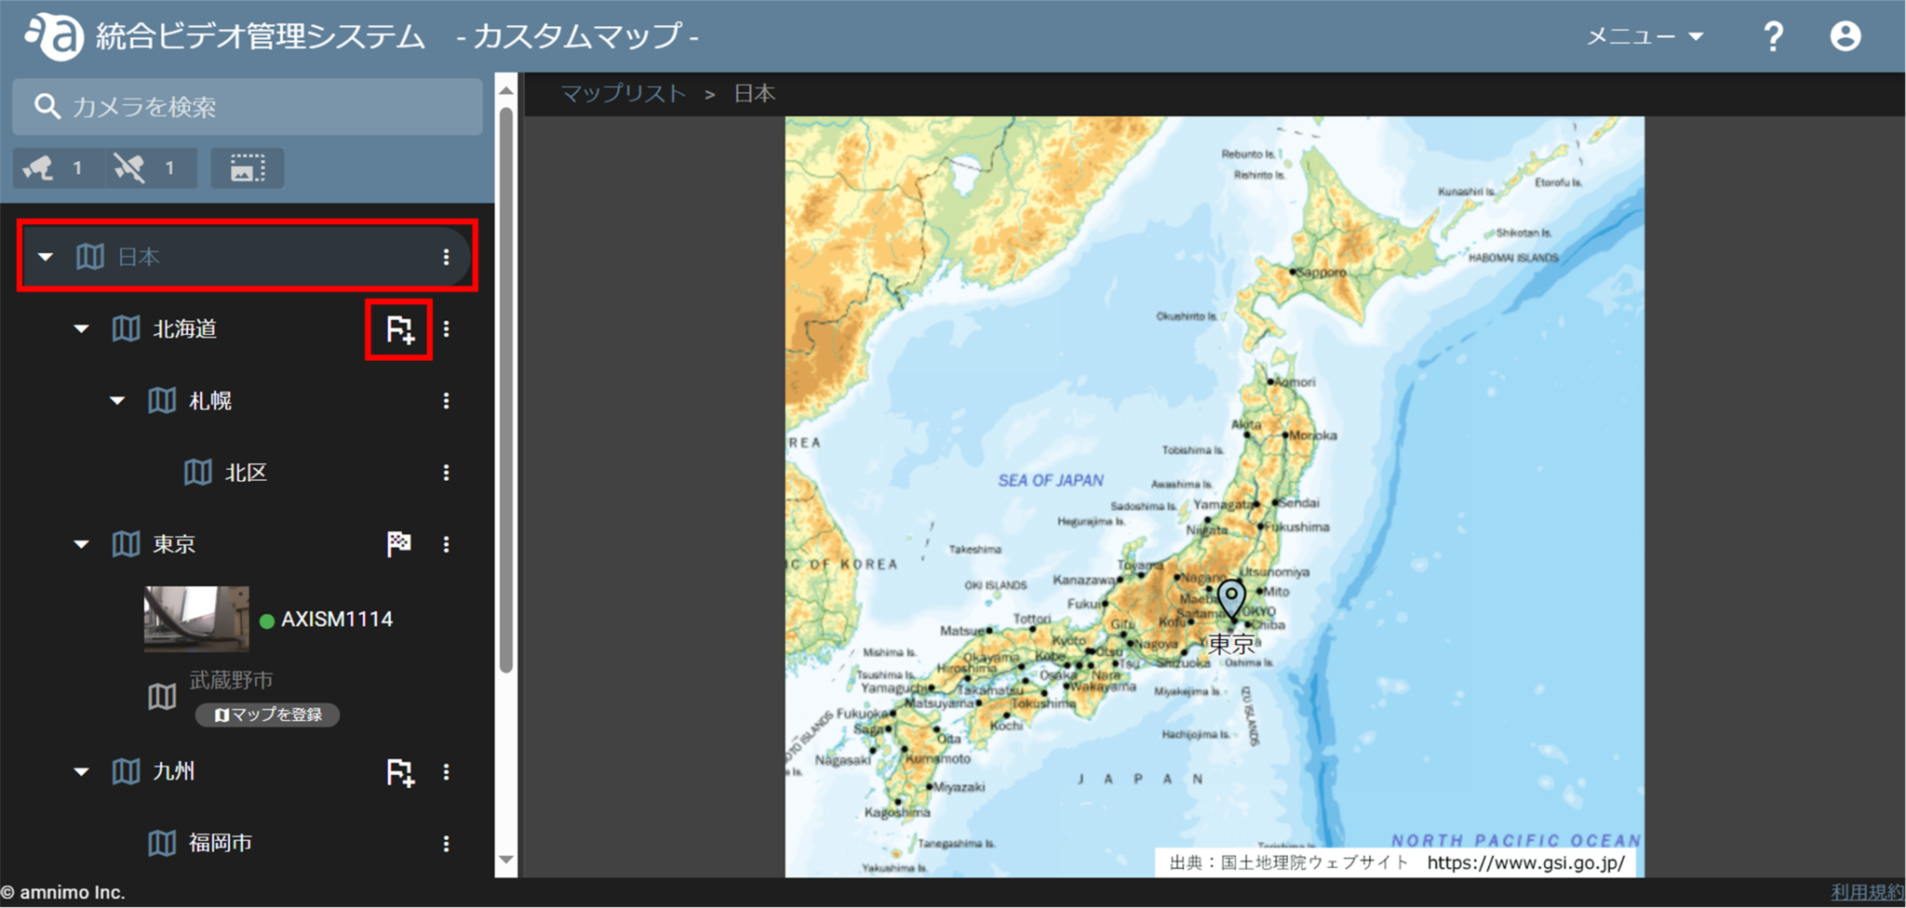This screenshot has height=908, width=1906.
Task: Open the メニュー dropdown
Action: 1644,35
